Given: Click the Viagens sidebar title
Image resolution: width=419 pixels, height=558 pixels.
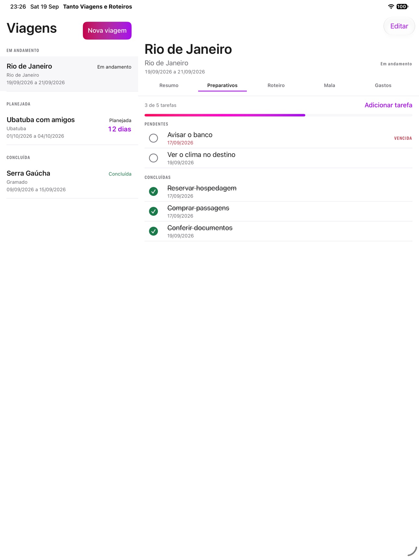Looking at the screenshot, I should click(32, 29).
